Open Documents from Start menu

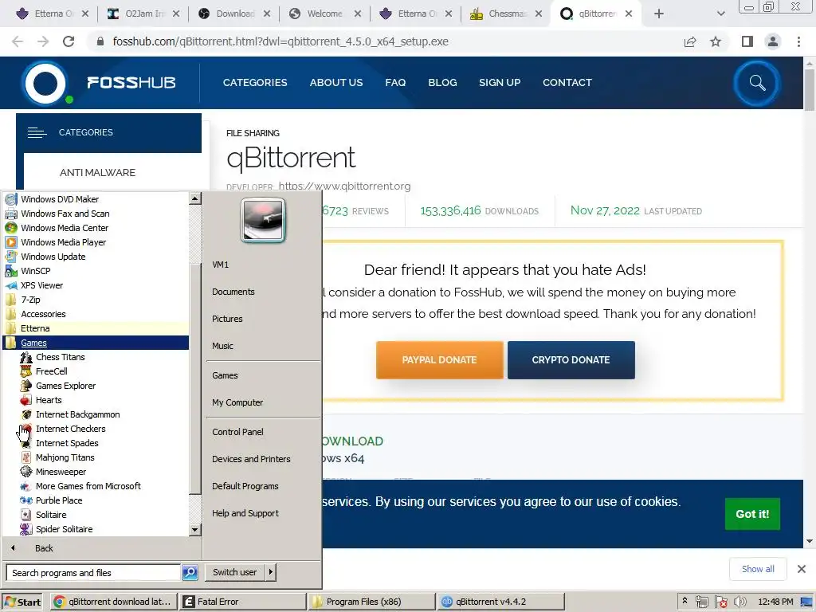[233, 292]
